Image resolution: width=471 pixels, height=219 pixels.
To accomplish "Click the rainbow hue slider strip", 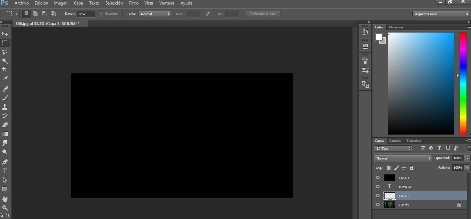I will click(x=463, y=83).
